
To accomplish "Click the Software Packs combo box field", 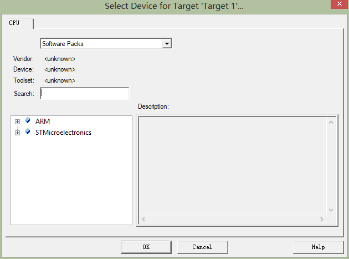I will [x=106, y=44].
